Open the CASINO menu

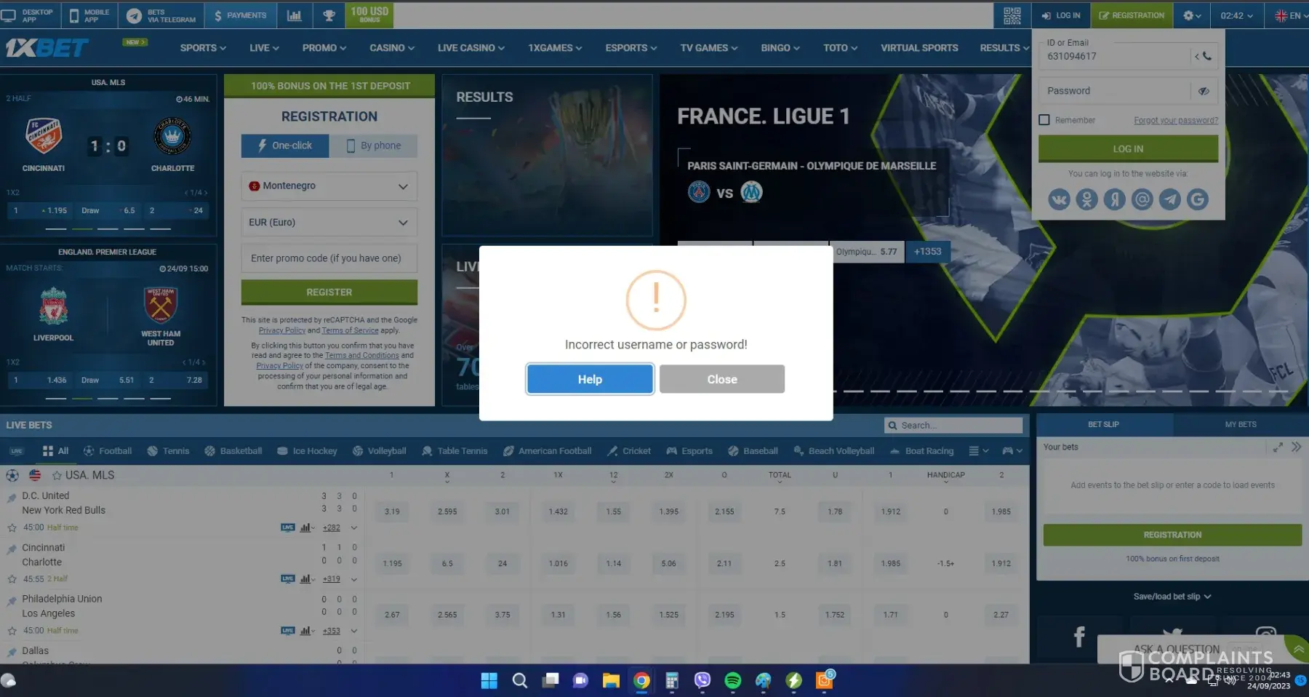point(391,48)
